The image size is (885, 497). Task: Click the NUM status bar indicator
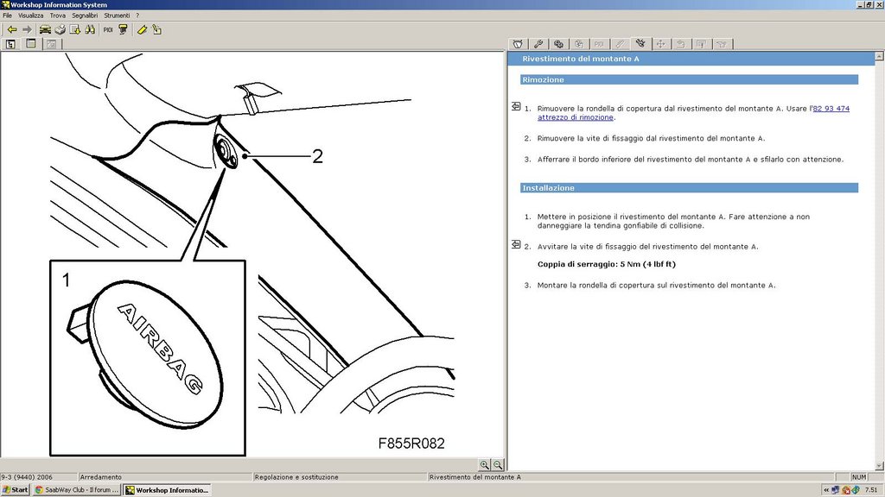pos(858,476)
